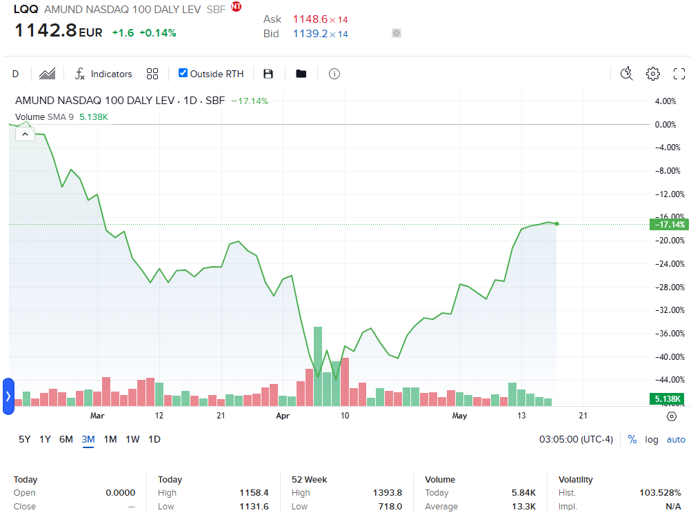Viewport: 691px width, 526px height.
Task: Click the last price 1142.8
Action: 46,30
